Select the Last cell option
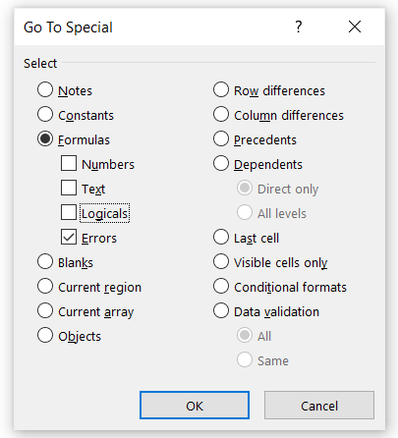The image size is (398, 438). (x=221, y=237)
